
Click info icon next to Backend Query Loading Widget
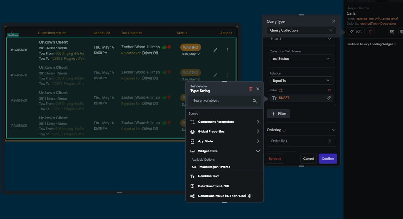point(396,44)
